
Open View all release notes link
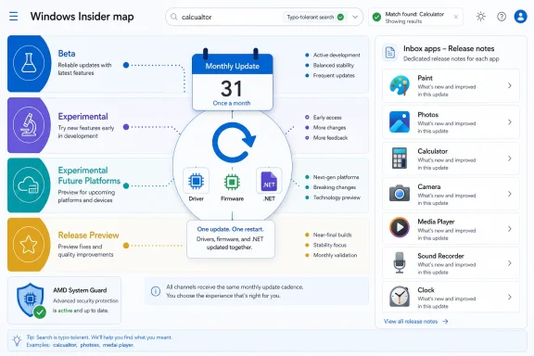coord(416,322)
